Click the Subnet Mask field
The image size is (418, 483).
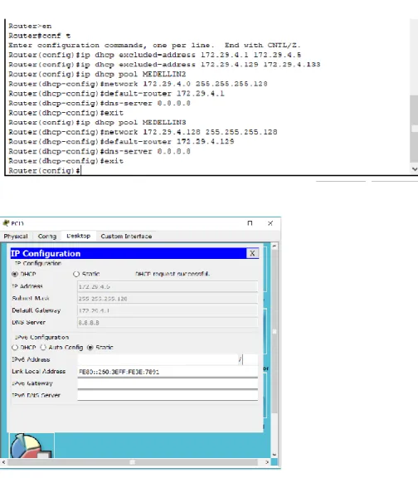168,299
